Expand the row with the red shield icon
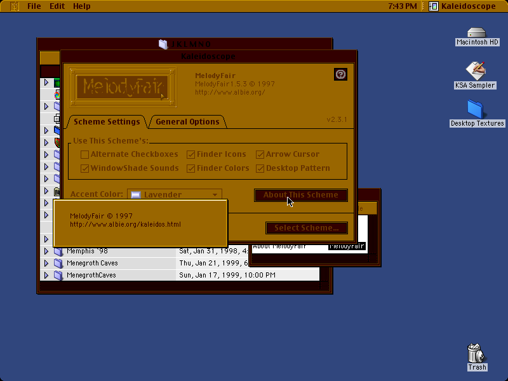Screen dimensions: 508x381 coord(46,142)
